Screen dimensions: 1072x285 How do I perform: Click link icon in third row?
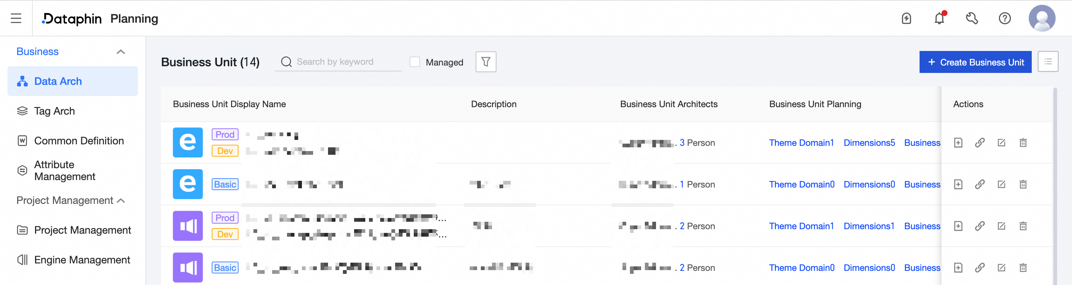980,226
